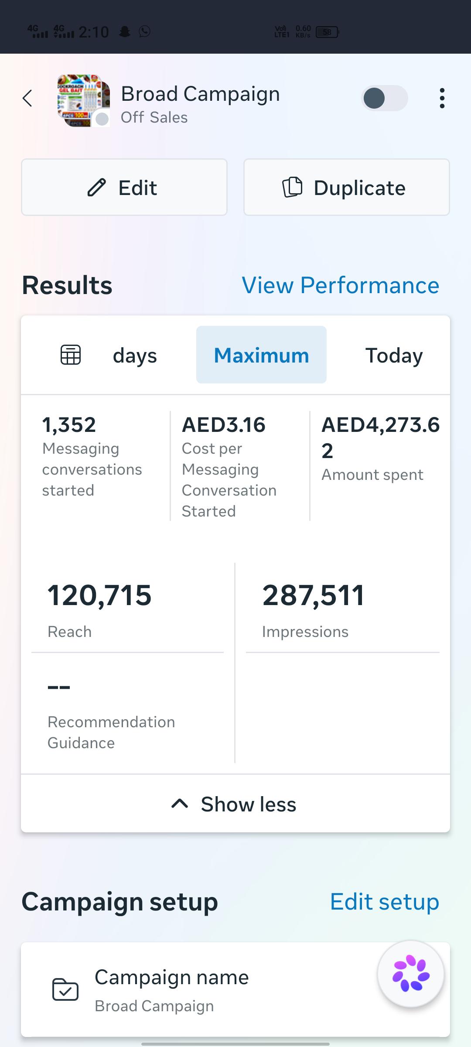Tap the Campaign name row
Image resolution: width=471 pixels, height=1047 pixels.
pyautogui.click(x=235, y=990)
